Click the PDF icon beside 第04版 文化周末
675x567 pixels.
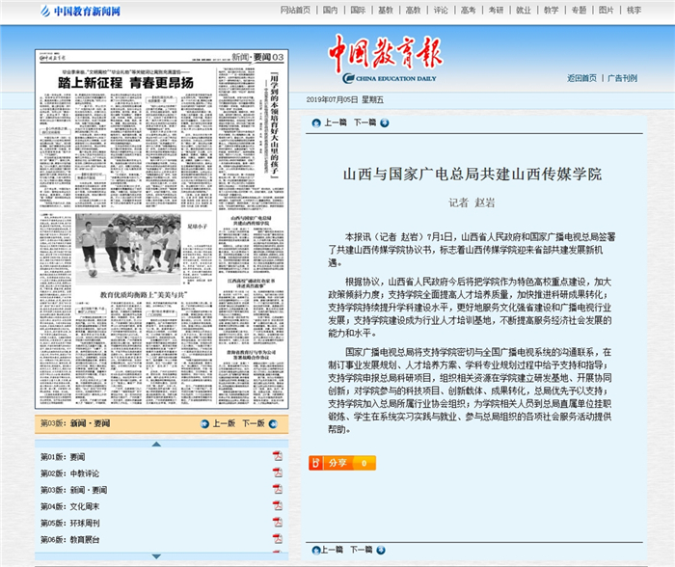(277, 505)
